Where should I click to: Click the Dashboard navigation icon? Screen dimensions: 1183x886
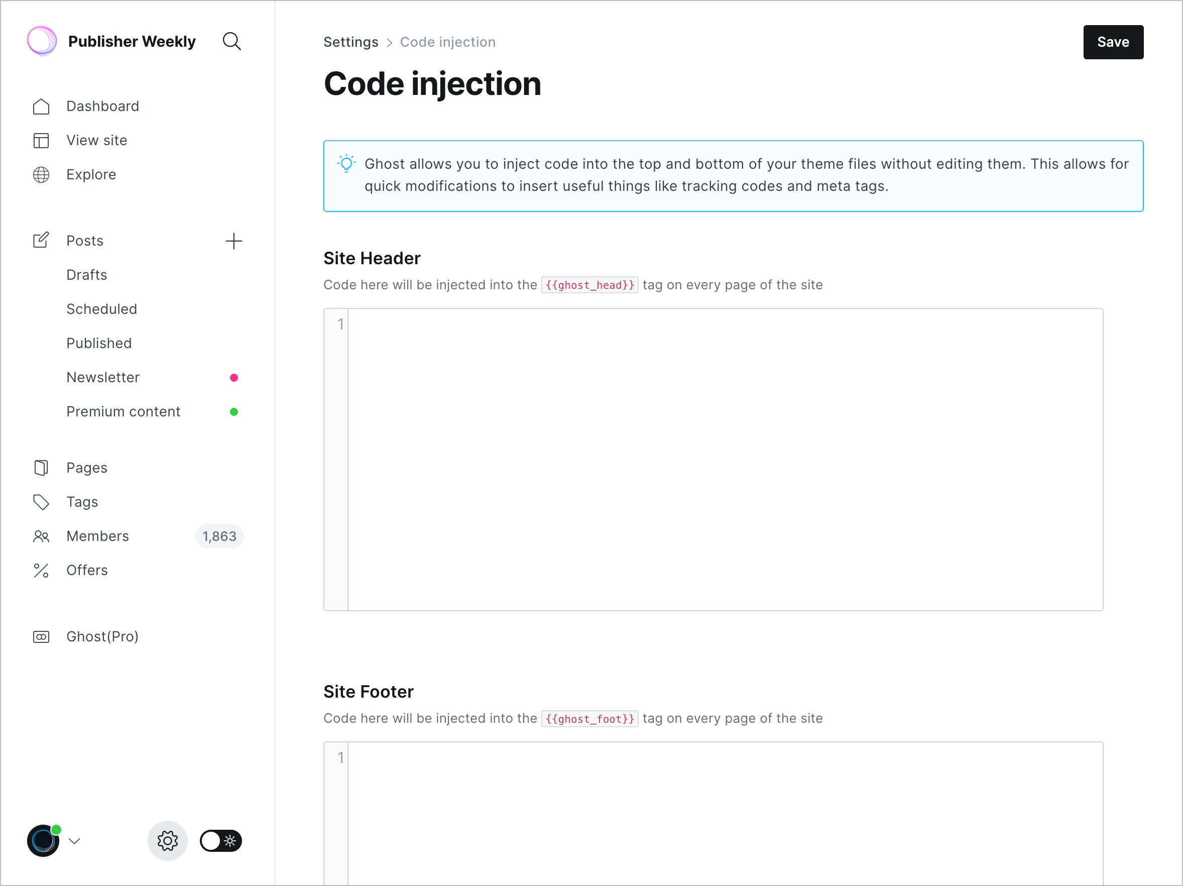[x=41, y=105]
